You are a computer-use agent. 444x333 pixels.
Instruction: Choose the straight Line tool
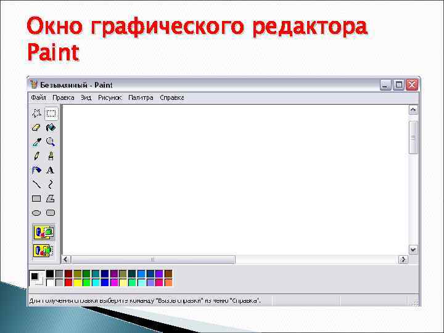pos(36,184)
